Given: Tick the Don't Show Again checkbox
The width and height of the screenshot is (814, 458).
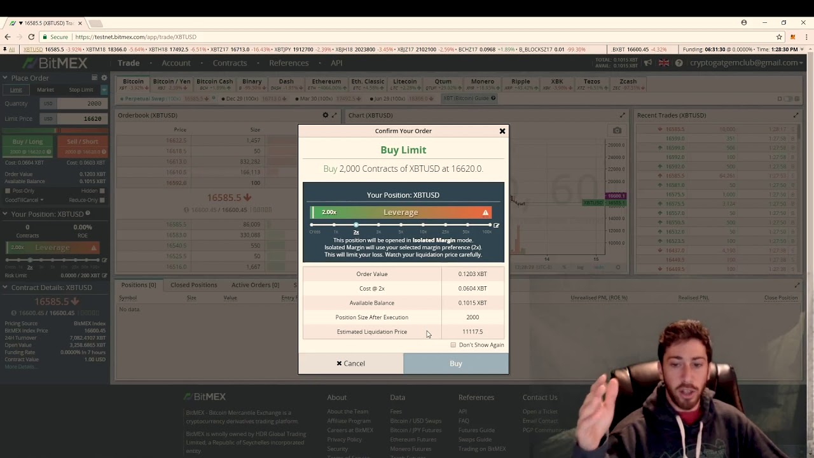Looking at the screenshot, I should 453,345.
